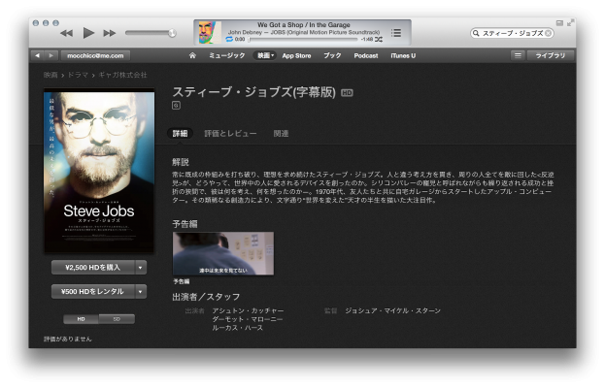
Task: Toggle shuffle in the now playing display
Action: [378, 40]
